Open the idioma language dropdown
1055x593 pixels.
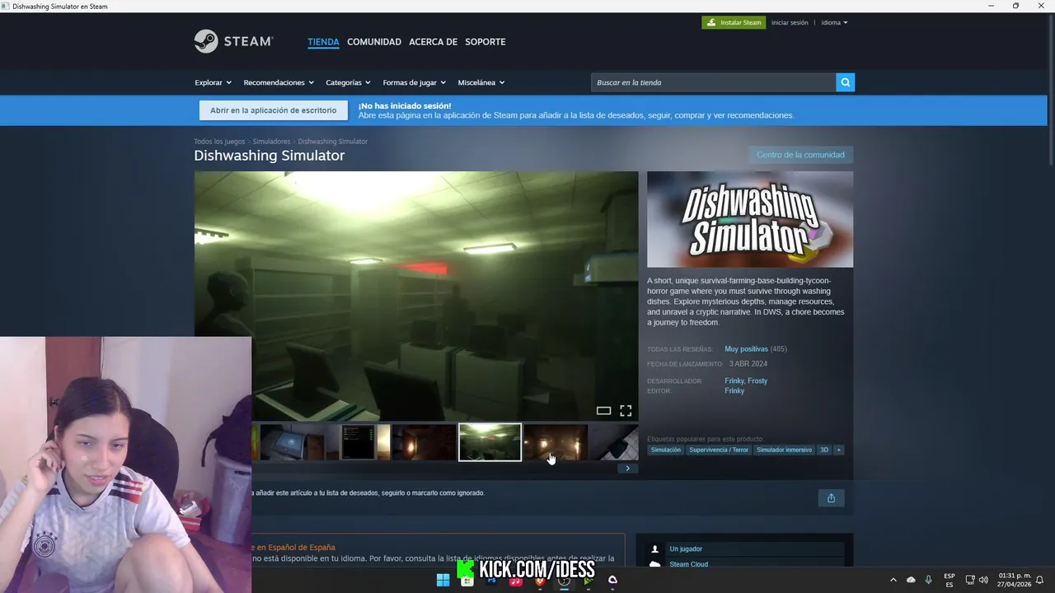[x=834, y=22]
